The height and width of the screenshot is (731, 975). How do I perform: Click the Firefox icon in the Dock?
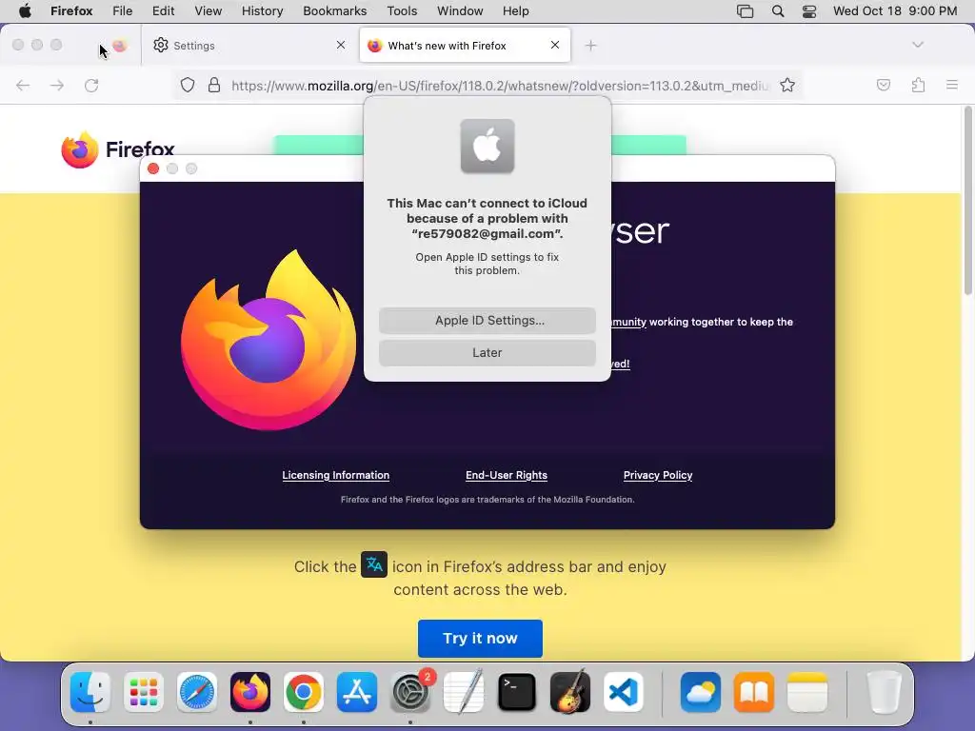pyautogui.click(x=250, y=692)
